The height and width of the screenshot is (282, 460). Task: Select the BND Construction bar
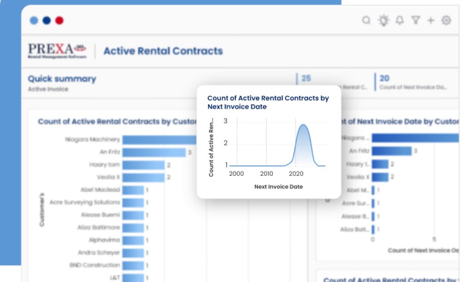click(x=133, y=266)
